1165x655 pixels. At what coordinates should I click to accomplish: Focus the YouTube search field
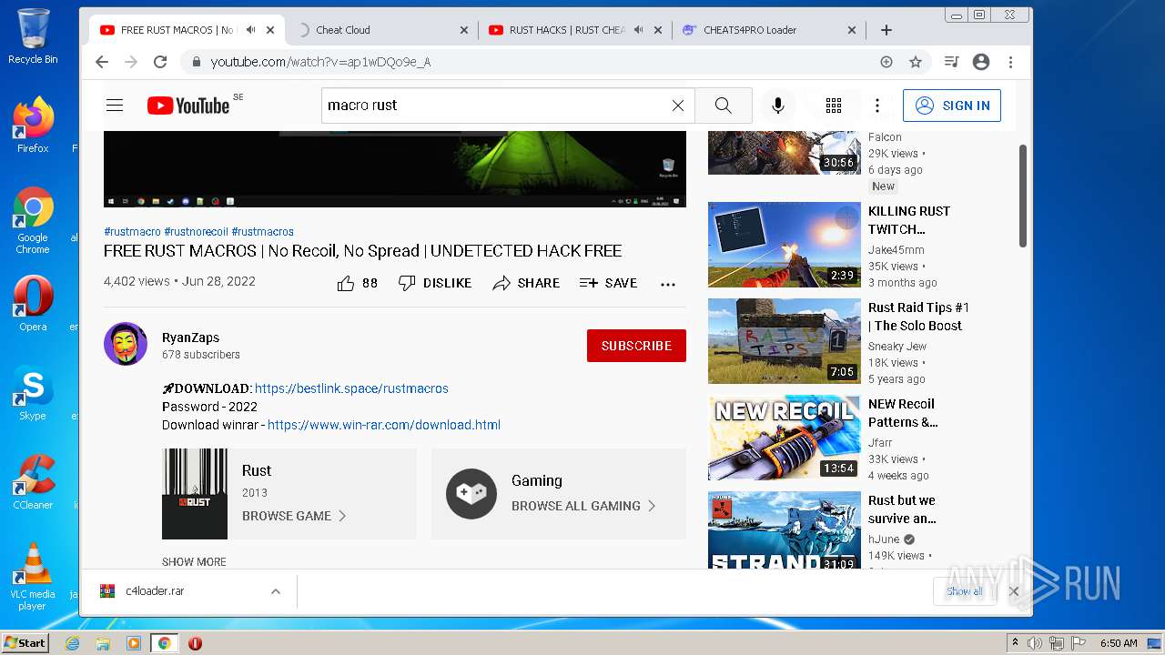(x=496, y=106)
